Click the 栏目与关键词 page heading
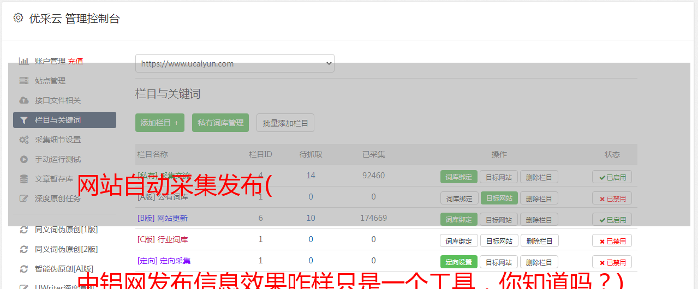The height and width of the screenshot is (289, 698). [x=168, y=94]
